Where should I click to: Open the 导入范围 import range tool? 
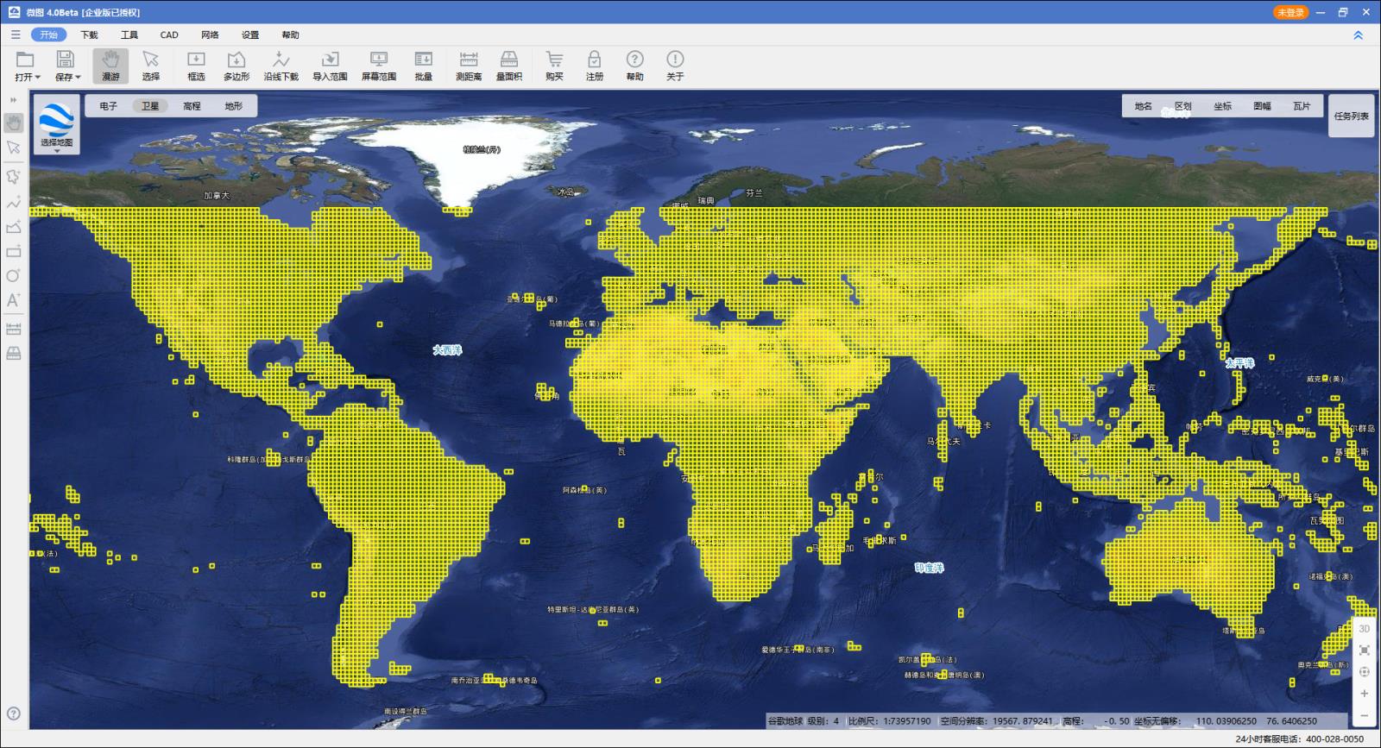click(x=330, y=66)
